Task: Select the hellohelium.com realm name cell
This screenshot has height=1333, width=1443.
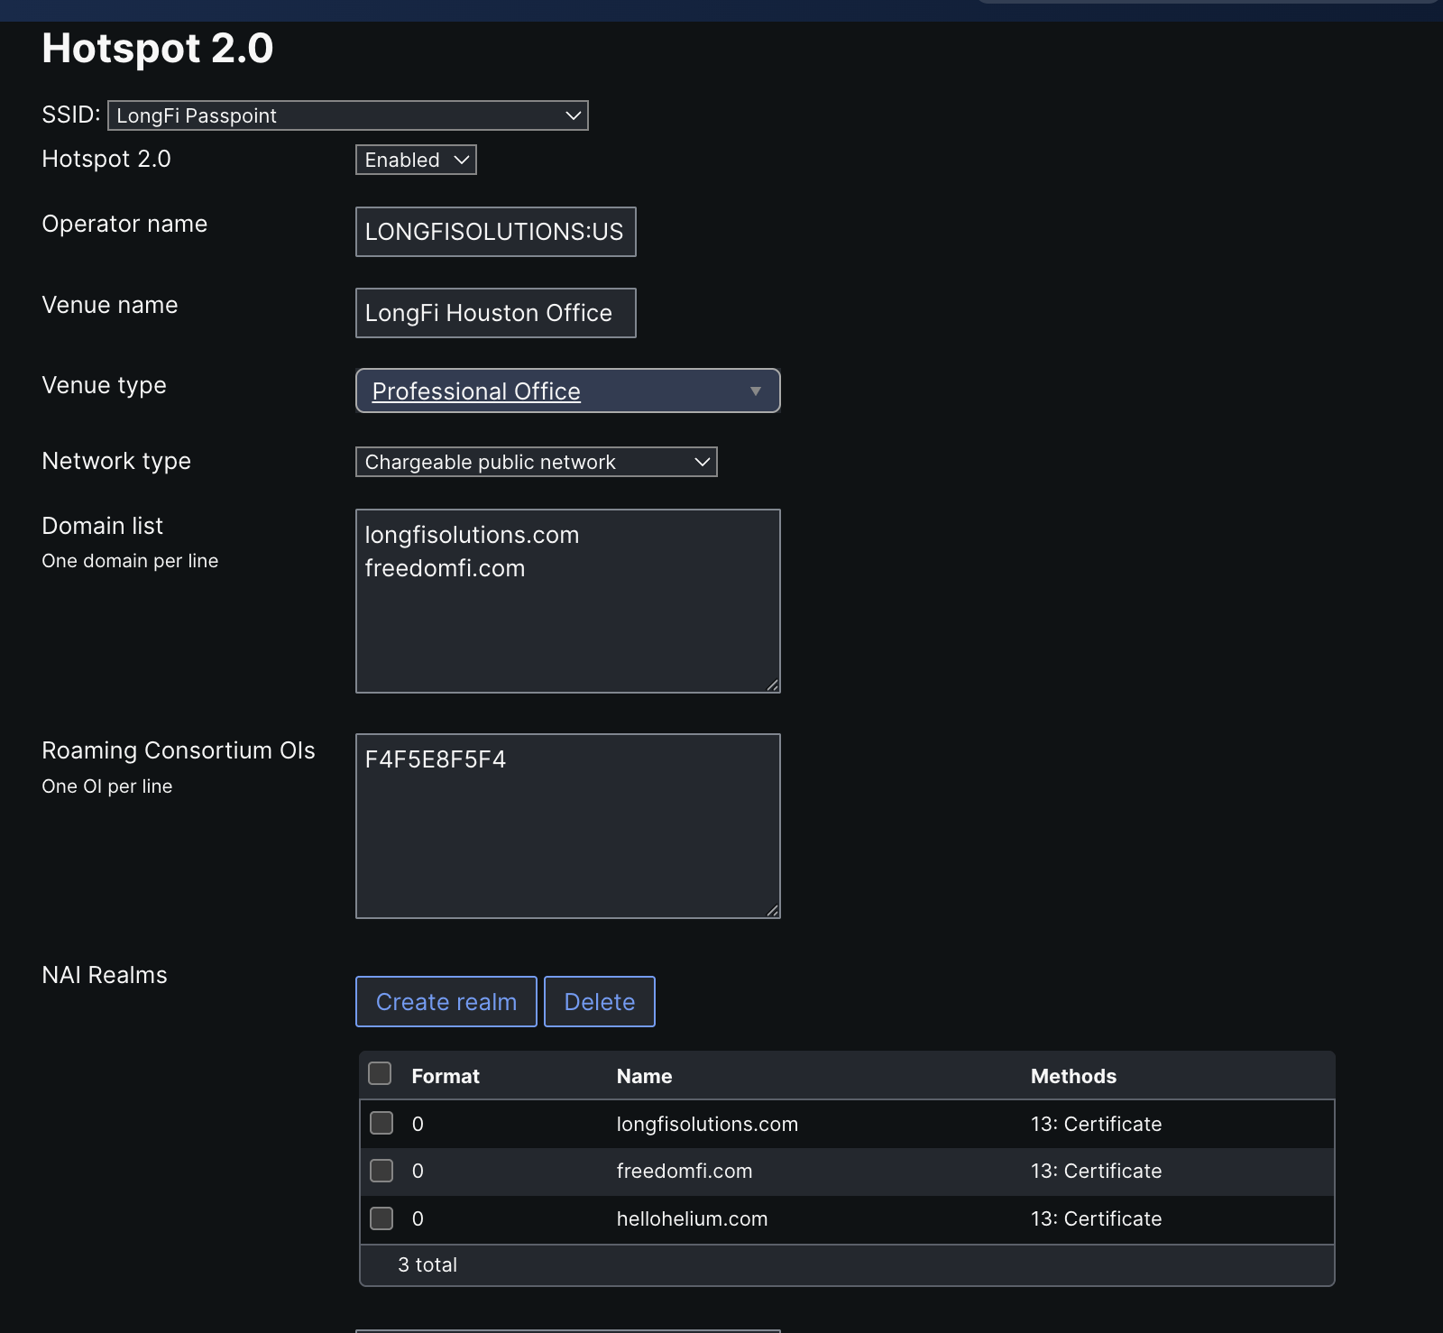Action: tap(692, 1218)
